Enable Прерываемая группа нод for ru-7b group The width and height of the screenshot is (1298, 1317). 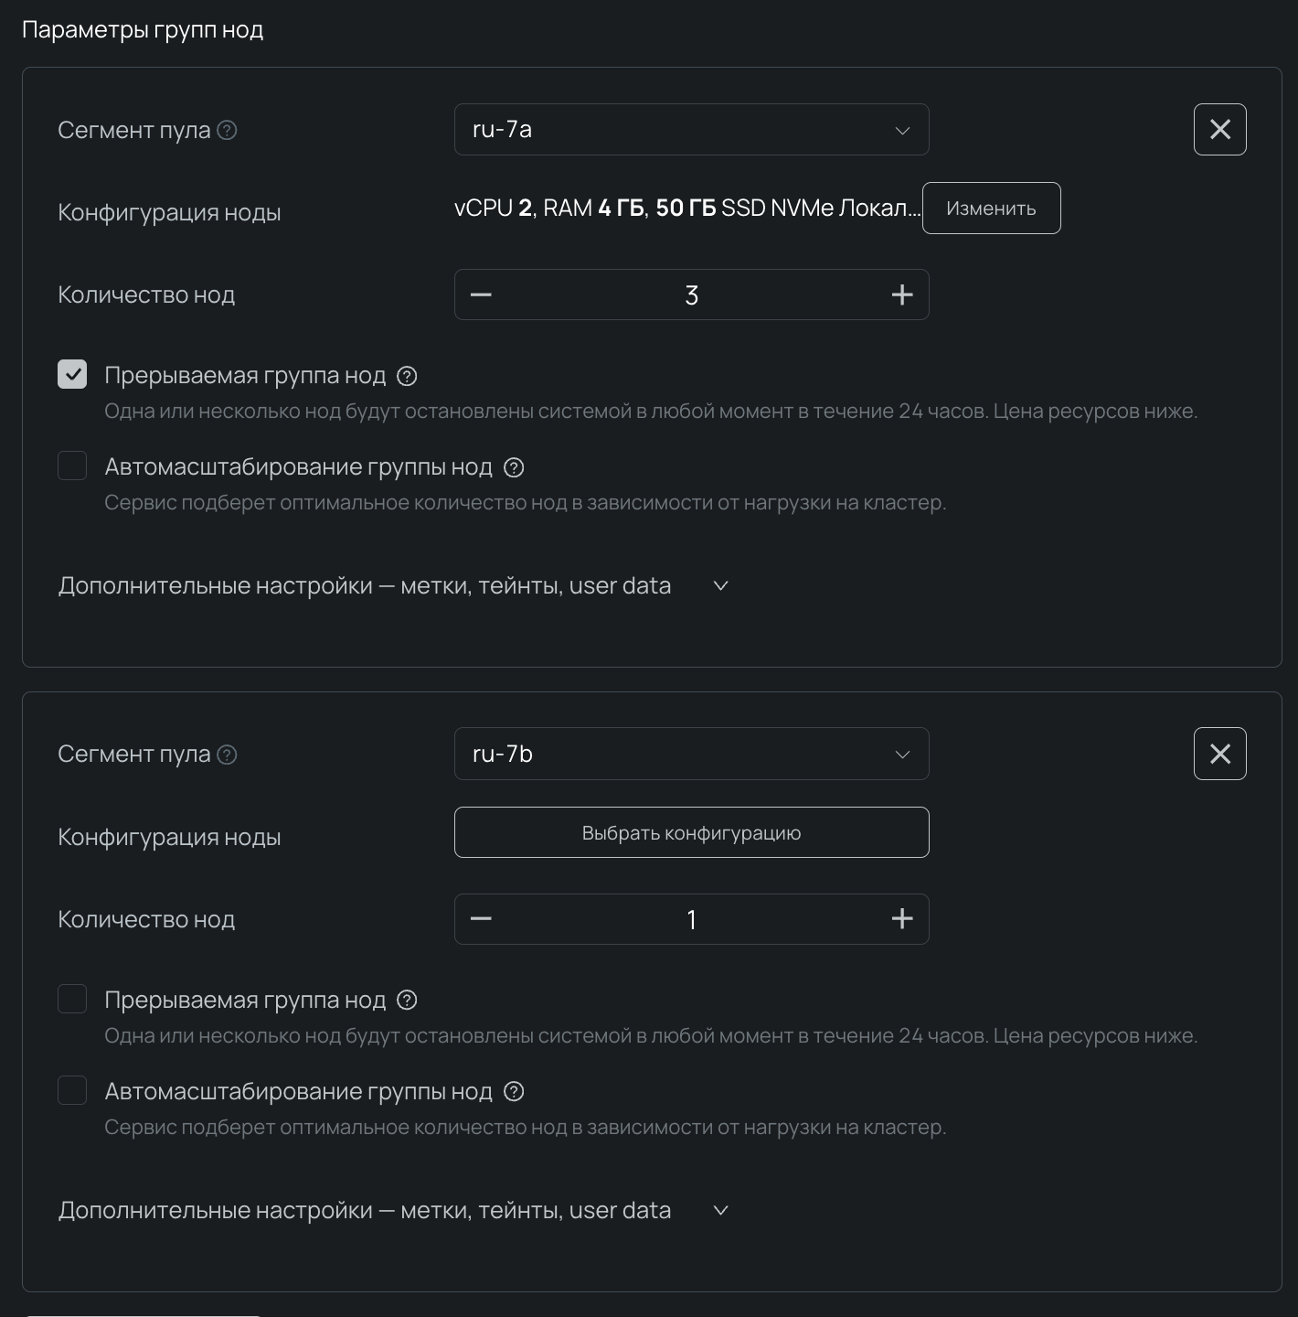click(72, 999)
